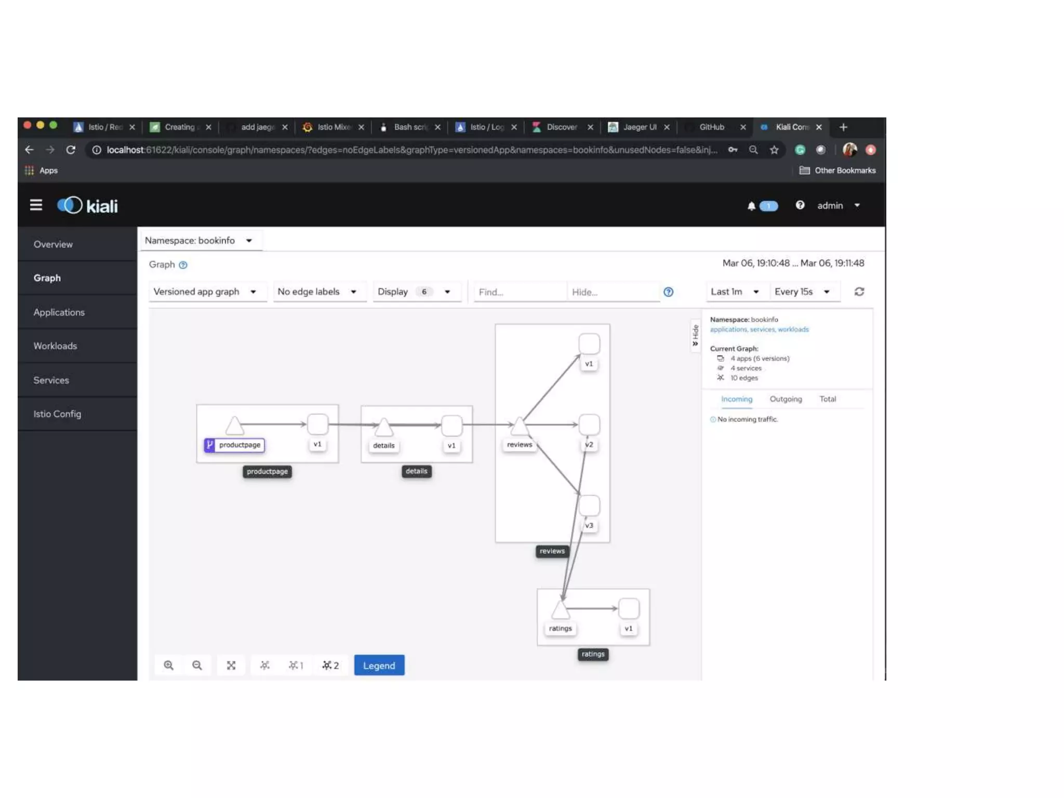Switch to the Outgoing traffic tab

[786, 399]
